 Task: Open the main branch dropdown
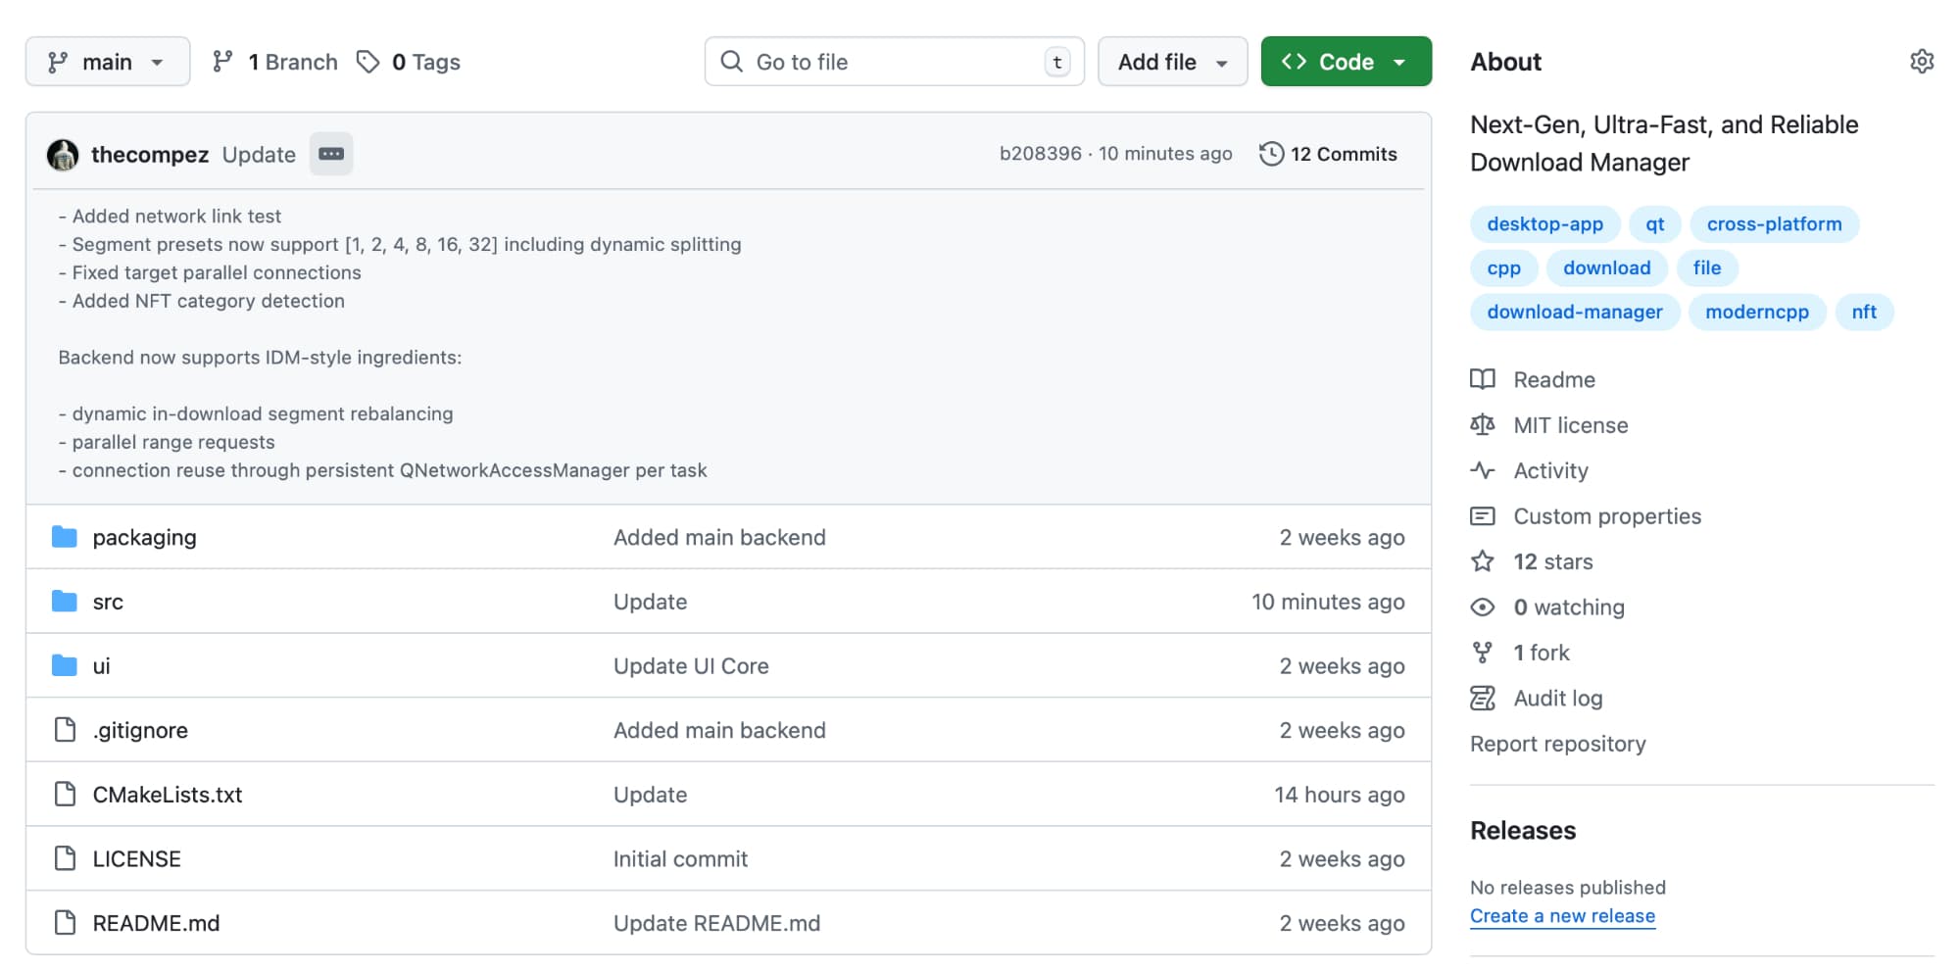pyautogui.click(x=107, y=62)
